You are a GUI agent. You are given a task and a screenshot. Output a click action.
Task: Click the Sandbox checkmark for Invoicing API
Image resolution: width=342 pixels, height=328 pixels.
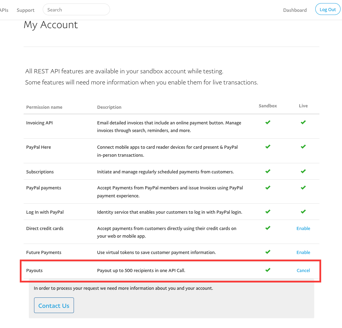click(x=268, y=122)
